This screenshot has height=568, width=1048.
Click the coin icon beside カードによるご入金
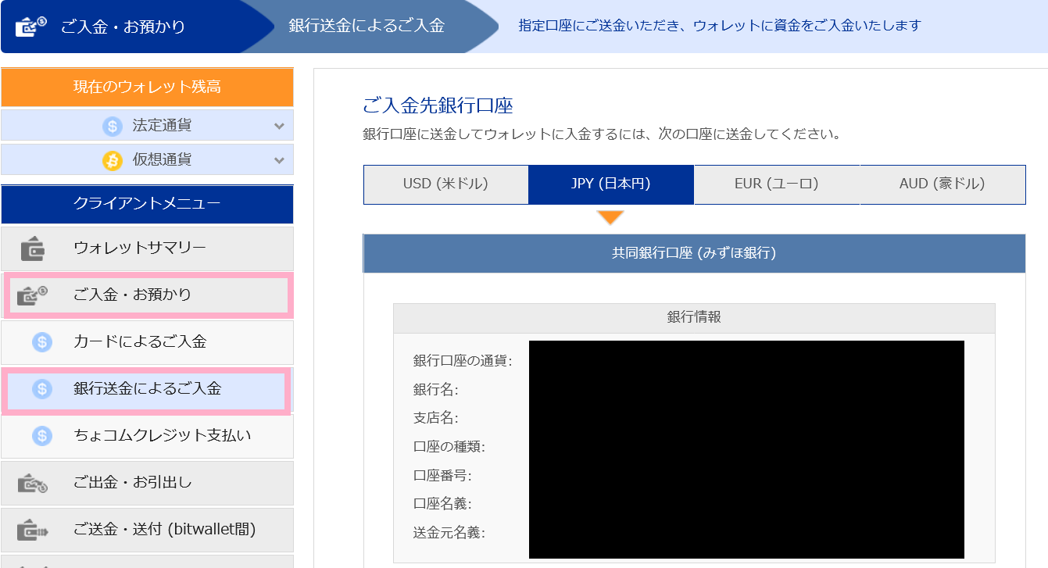pyautogui.click(x=42, y=342)
